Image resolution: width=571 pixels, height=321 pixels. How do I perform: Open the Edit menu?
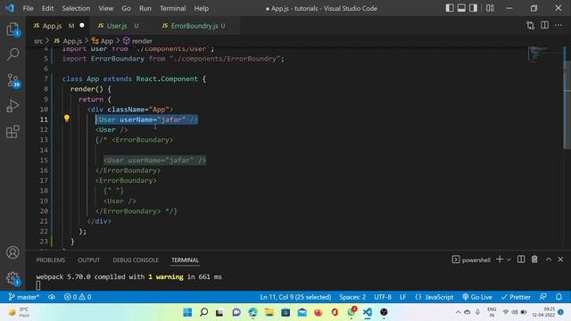coord(47,8)
